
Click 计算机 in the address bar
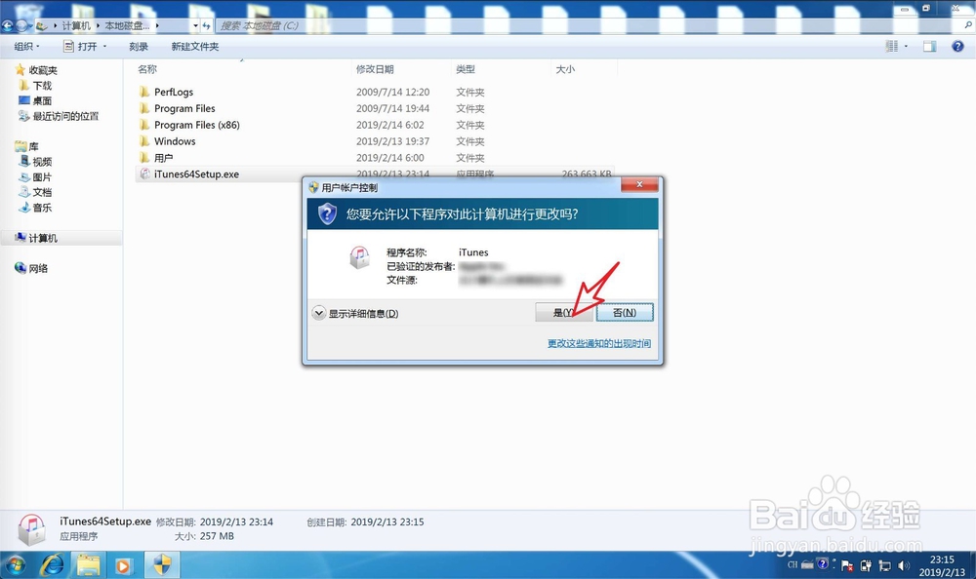(x=76, y=25)
